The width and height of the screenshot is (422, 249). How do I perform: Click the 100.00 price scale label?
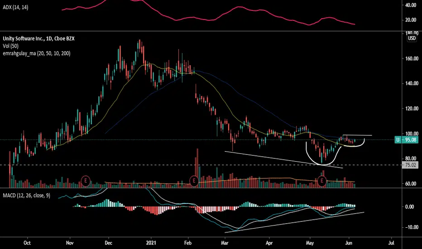[x=412, y=134]
